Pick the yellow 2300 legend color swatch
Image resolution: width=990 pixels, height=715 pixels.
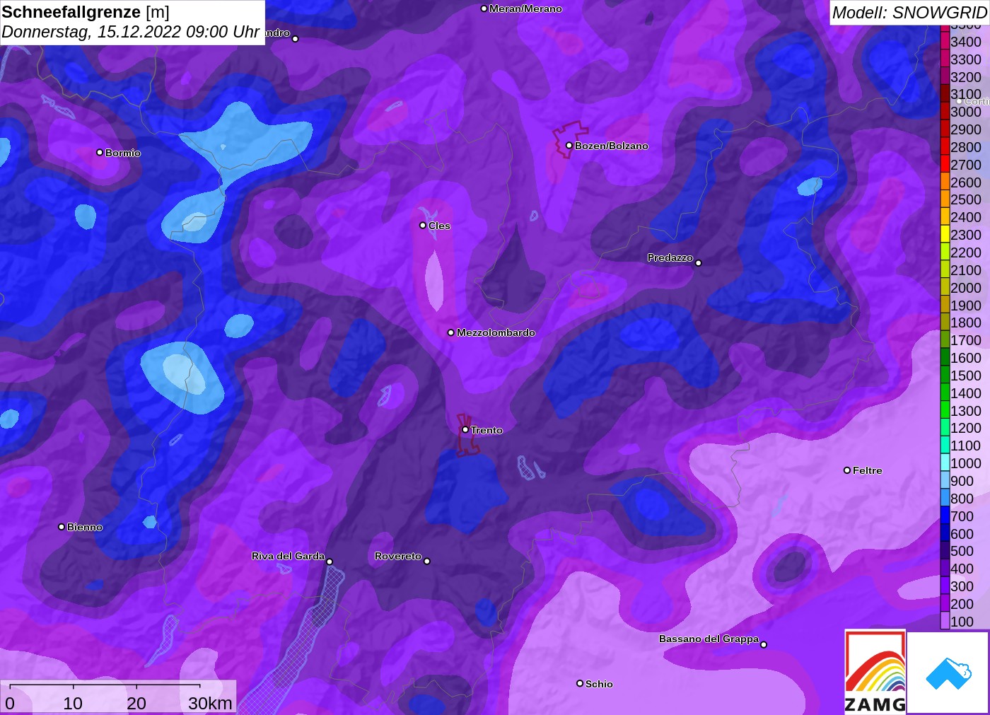(945, 235)
